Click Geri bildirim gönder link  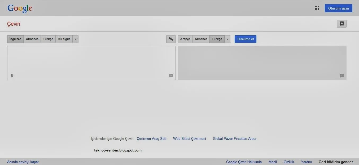tap(336, 162)
